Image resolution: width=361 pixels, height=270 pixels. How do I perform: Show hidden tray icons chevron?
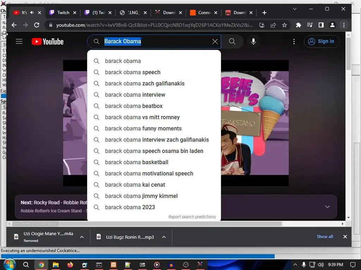[295, 265]
